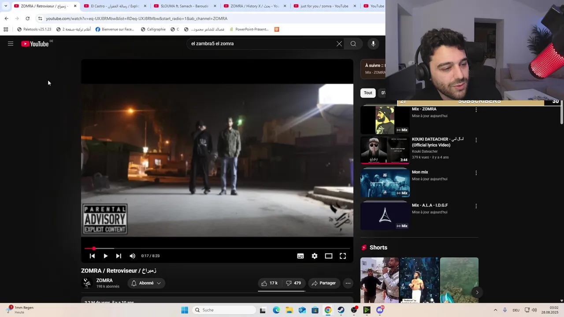
Task: Play the paused video
Action: click(105, 256)
